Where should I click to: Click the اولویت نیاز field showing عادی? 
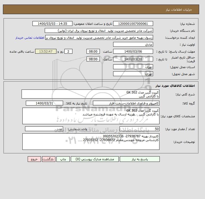click(133, 44)
